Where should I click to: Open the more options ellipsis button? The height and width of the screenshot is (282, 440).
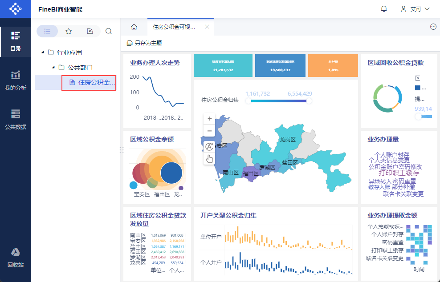click(433, 27)
